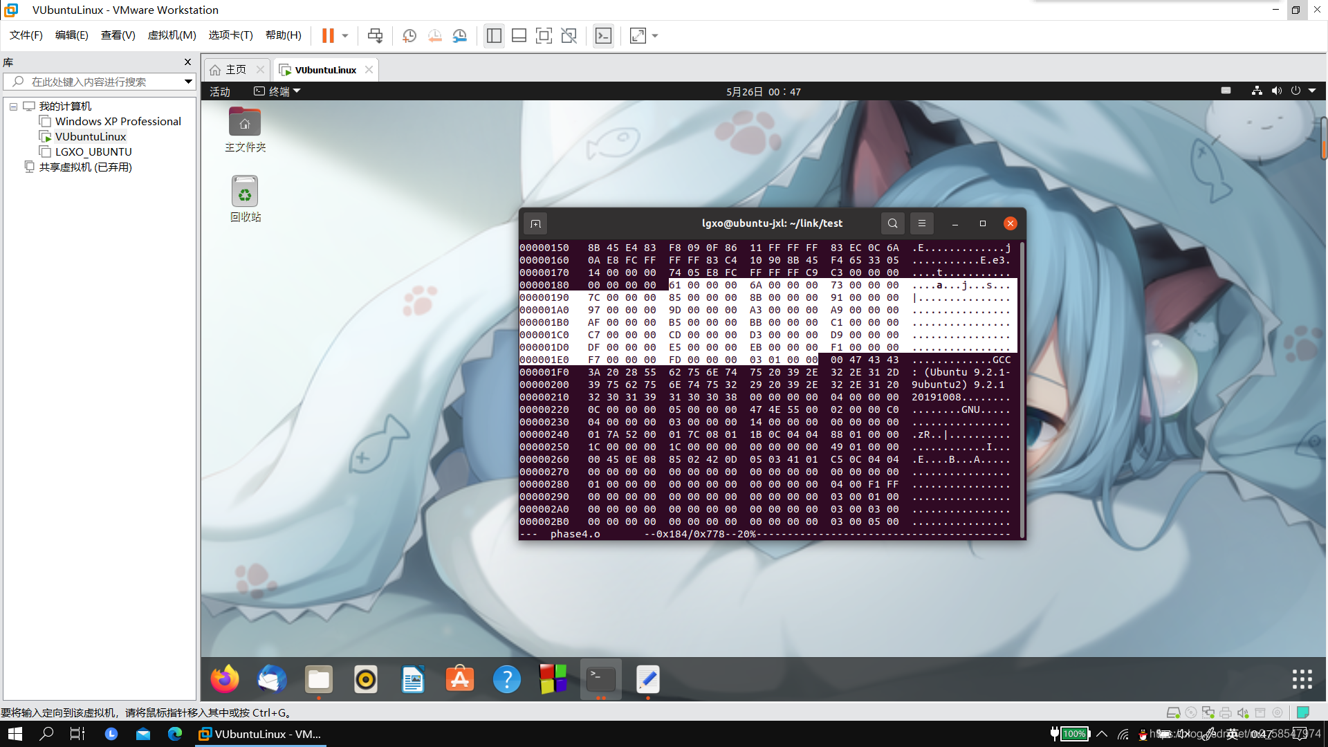Click the terminal window scrollbar
This screenshot has height=747, width=1328.
tap(1022, 389)
